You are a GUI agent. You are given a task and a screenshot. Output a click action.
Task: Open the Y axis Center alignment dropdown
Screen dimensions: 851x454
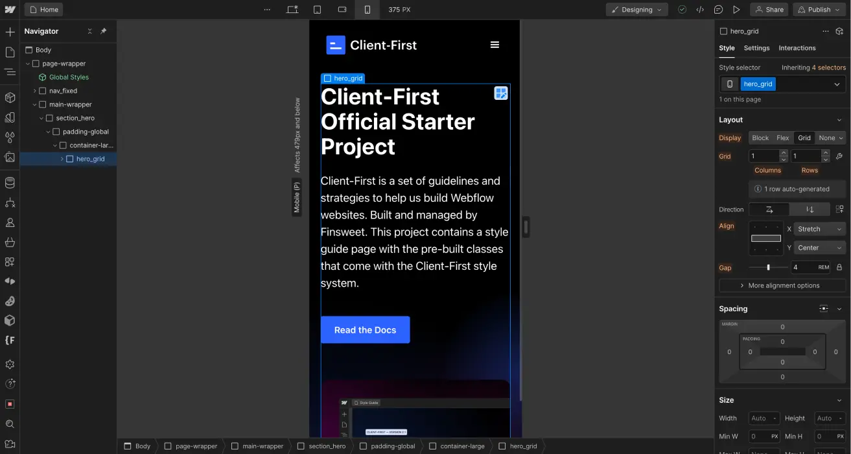(x=819, y=247)
